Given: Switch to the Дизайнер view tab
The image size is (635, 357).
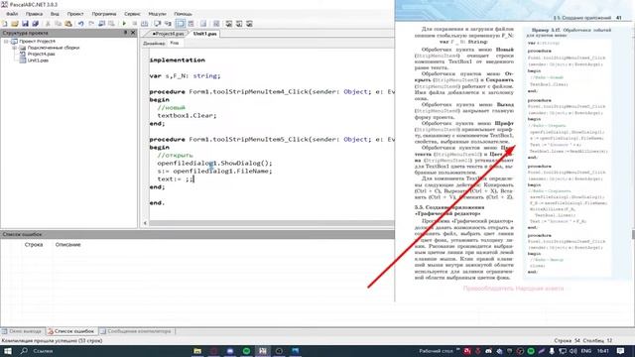Looking at the screenshot, I should 154,44.
